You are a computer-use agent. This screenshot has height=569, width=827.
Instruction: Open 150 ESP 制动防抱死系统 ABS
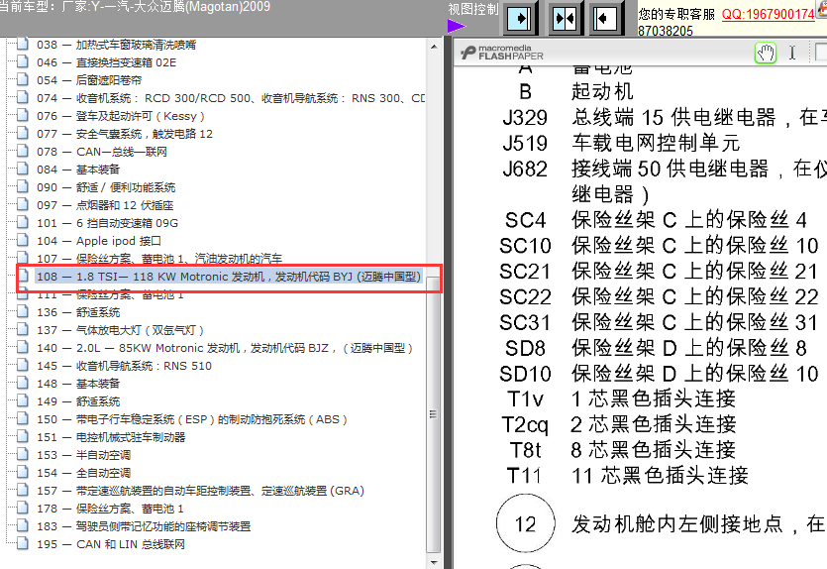[x=192, y=419]
